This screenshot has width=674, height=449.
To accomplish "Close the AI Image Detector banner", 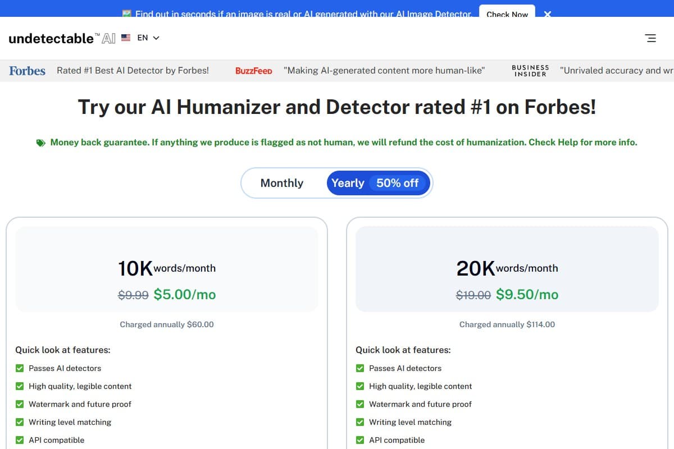I will click(x=548, y=14).
